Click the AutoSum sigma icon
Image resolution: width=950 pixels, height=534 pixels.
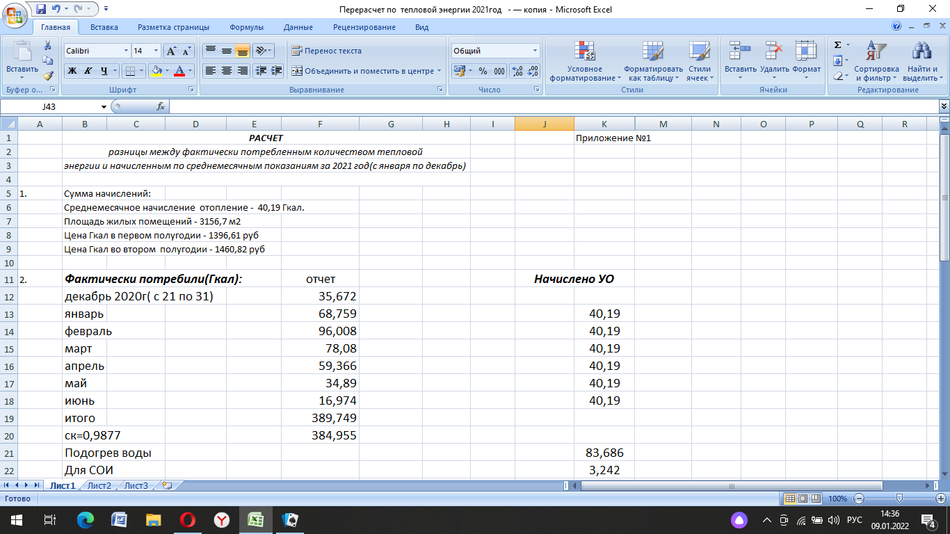(838, 45)
